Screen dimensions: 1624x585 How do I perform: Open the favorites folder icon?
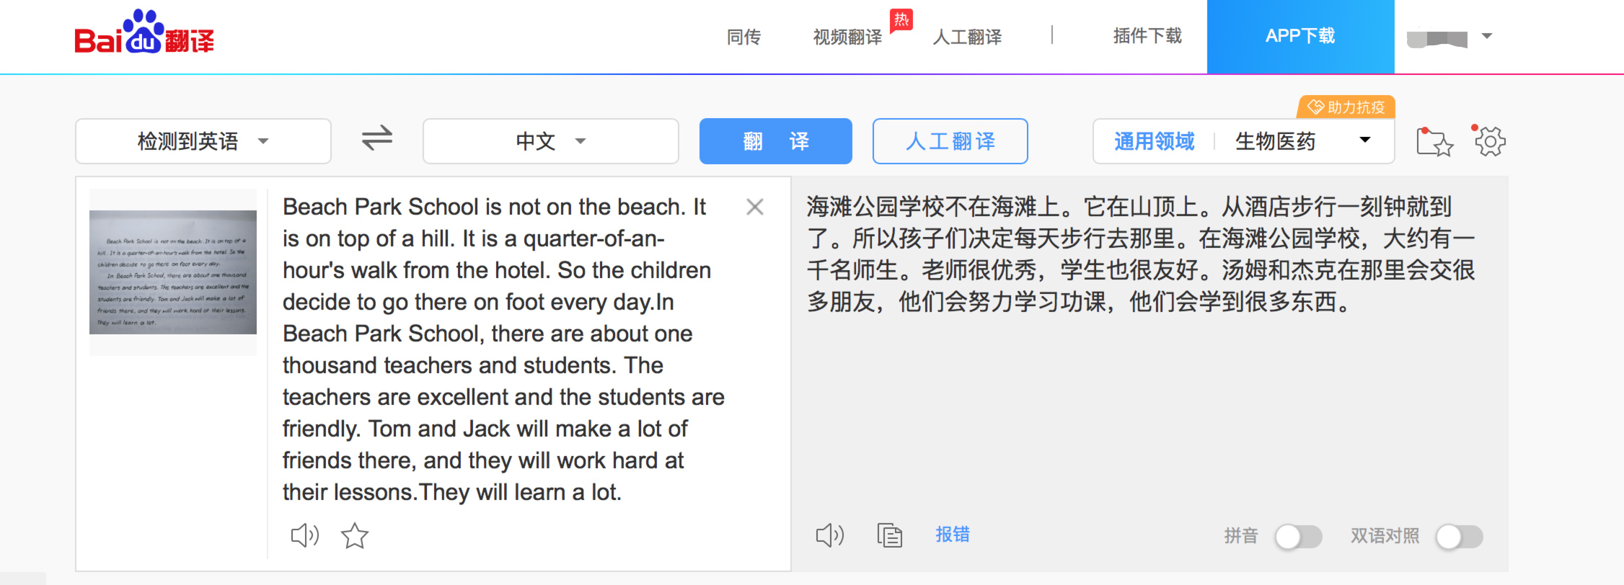point(1434,141)
